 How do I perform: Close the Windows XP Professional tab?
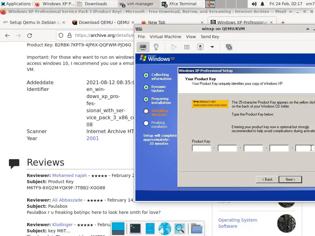[271, 22]
